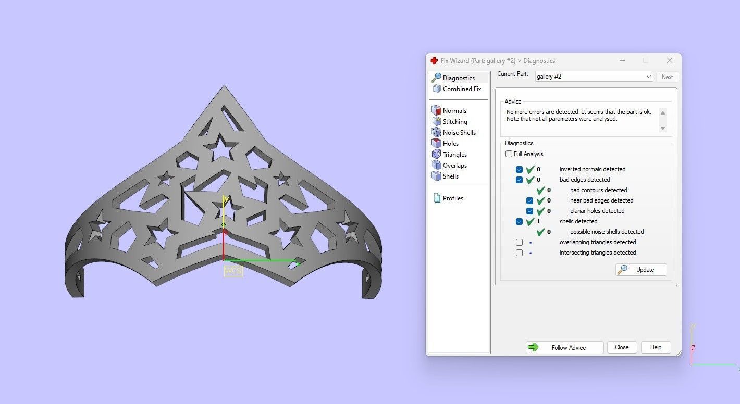Click the Shells cube icon

pyautogui.click(x=437, y=176)
